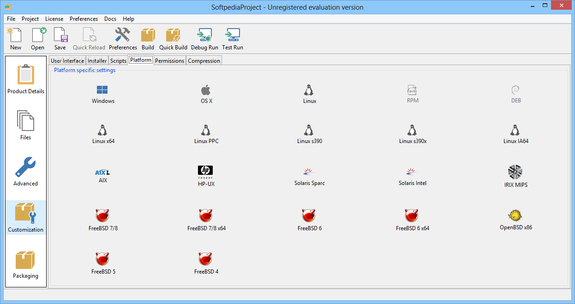
Task: Choose the FreeBSD 4 platform
Action: tap(206, 263)
